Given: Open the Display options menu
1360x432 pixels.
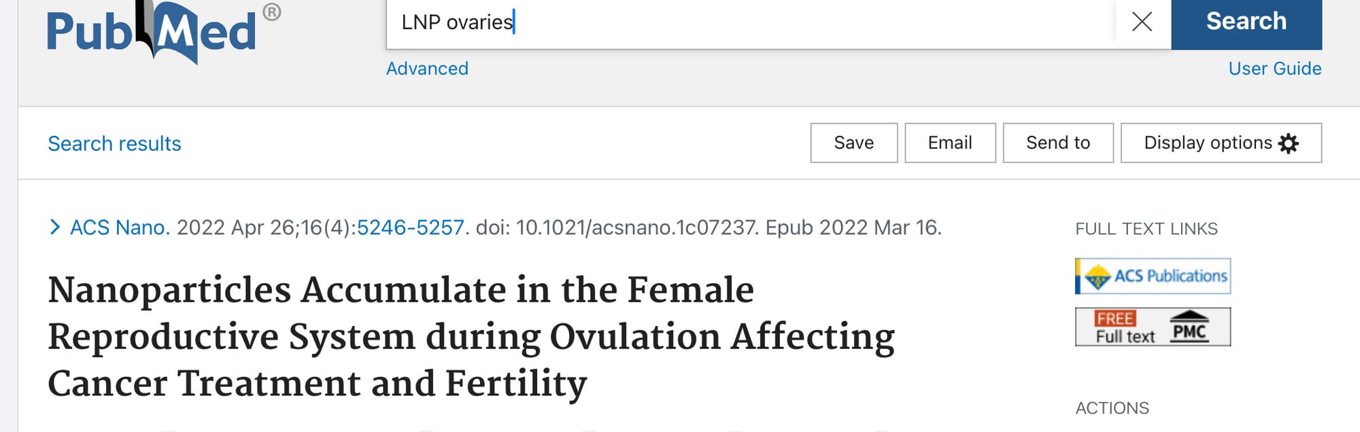Looking at the screenshot, I should (1221, 143).
